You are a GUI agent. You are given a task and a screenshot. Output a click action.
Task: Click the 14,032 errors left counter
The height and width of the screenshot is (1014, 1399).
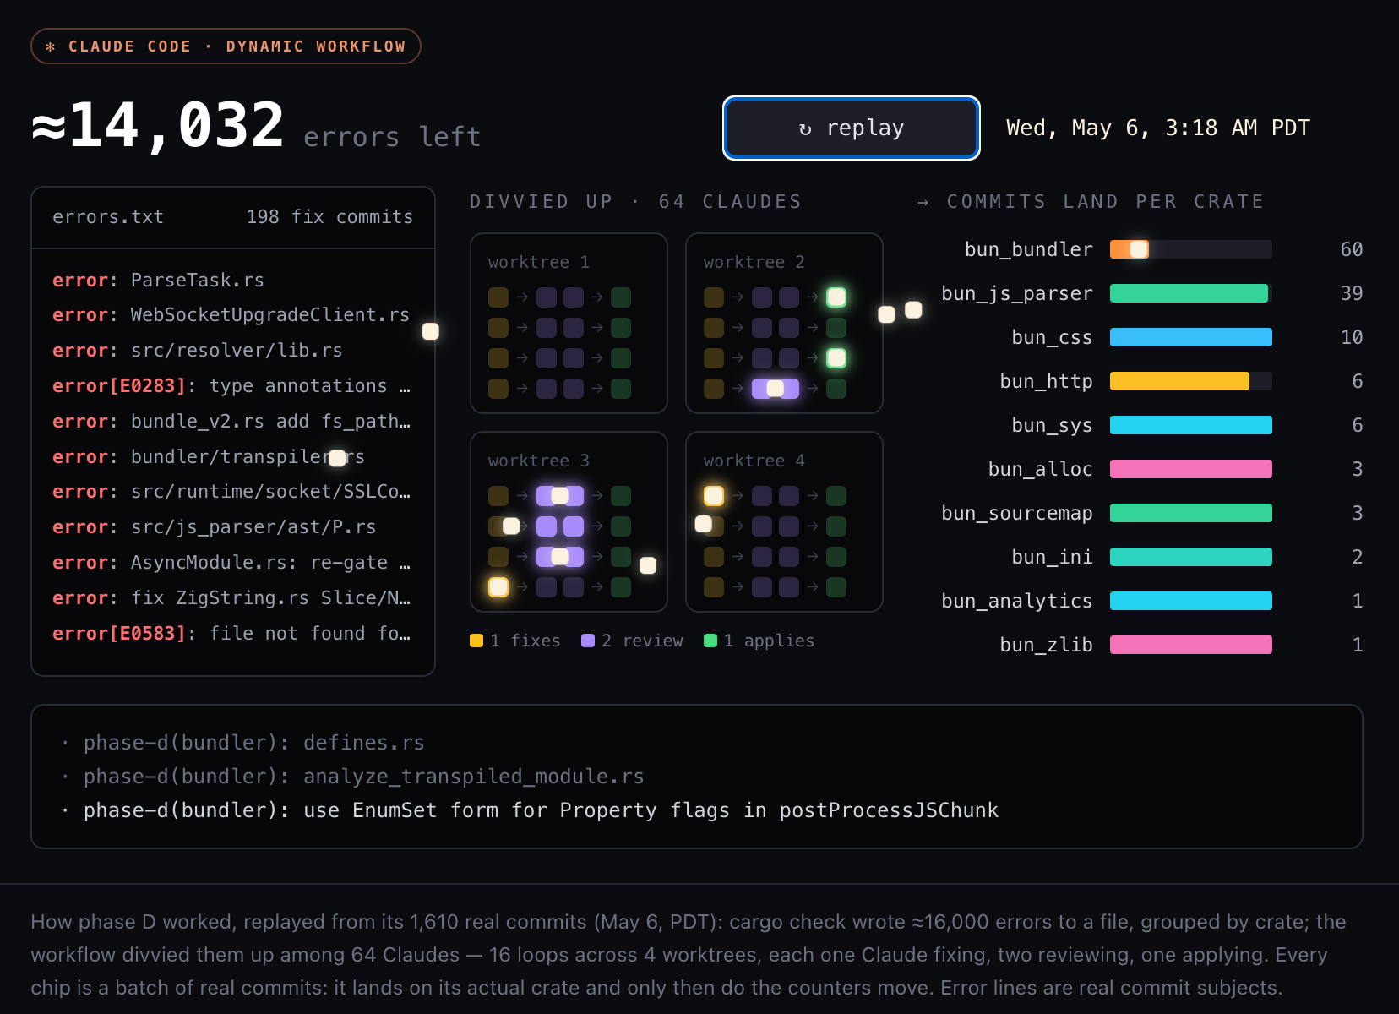[x=256, y=127]
